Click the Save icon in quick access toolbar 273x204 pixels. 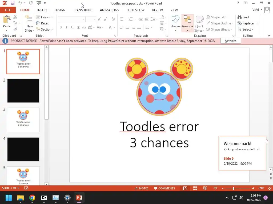pos(12,3)
